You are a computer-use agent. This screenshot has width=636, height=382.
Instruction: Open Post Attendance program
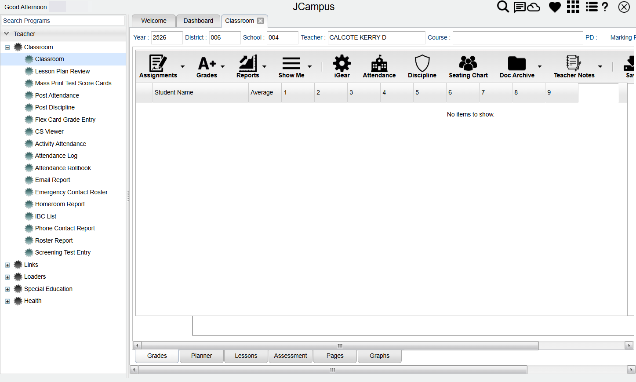[x=57, y=95]
